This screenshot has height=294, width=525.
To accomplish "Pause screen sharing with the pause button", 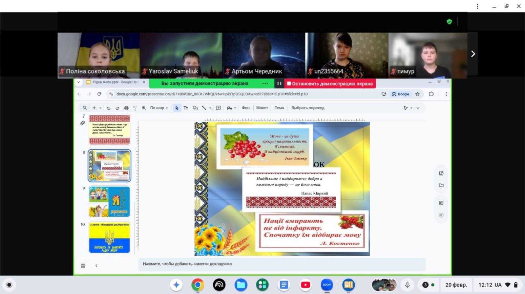I will pyautogui.click(x=279, y=83).
